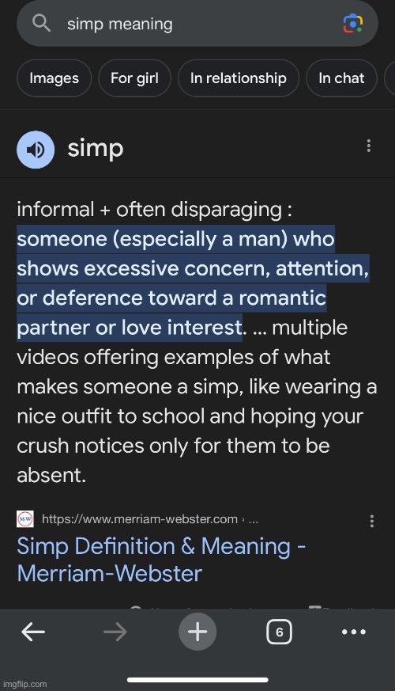This screenshot has width=395, height=691.
Task: Select the For girl filter chip
Action: (134, 78)
